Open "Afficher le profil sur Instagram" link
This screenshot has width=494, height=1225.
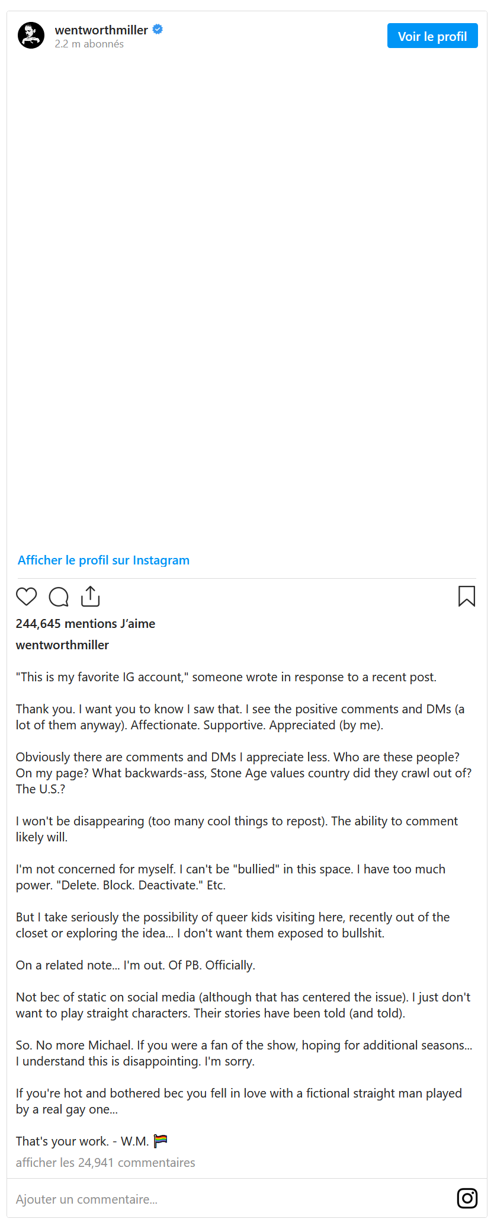coord(104,560)
